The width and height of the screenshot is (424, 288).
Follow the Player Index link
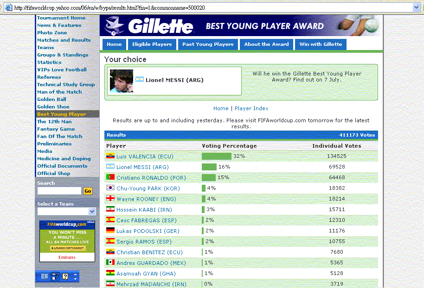251,108
